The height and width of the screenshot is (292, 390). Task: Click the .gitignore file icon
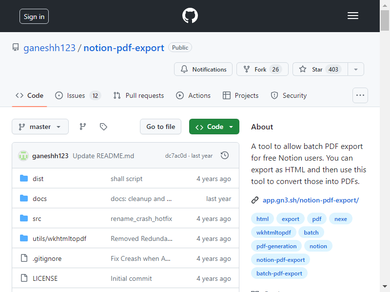point(24,258)
